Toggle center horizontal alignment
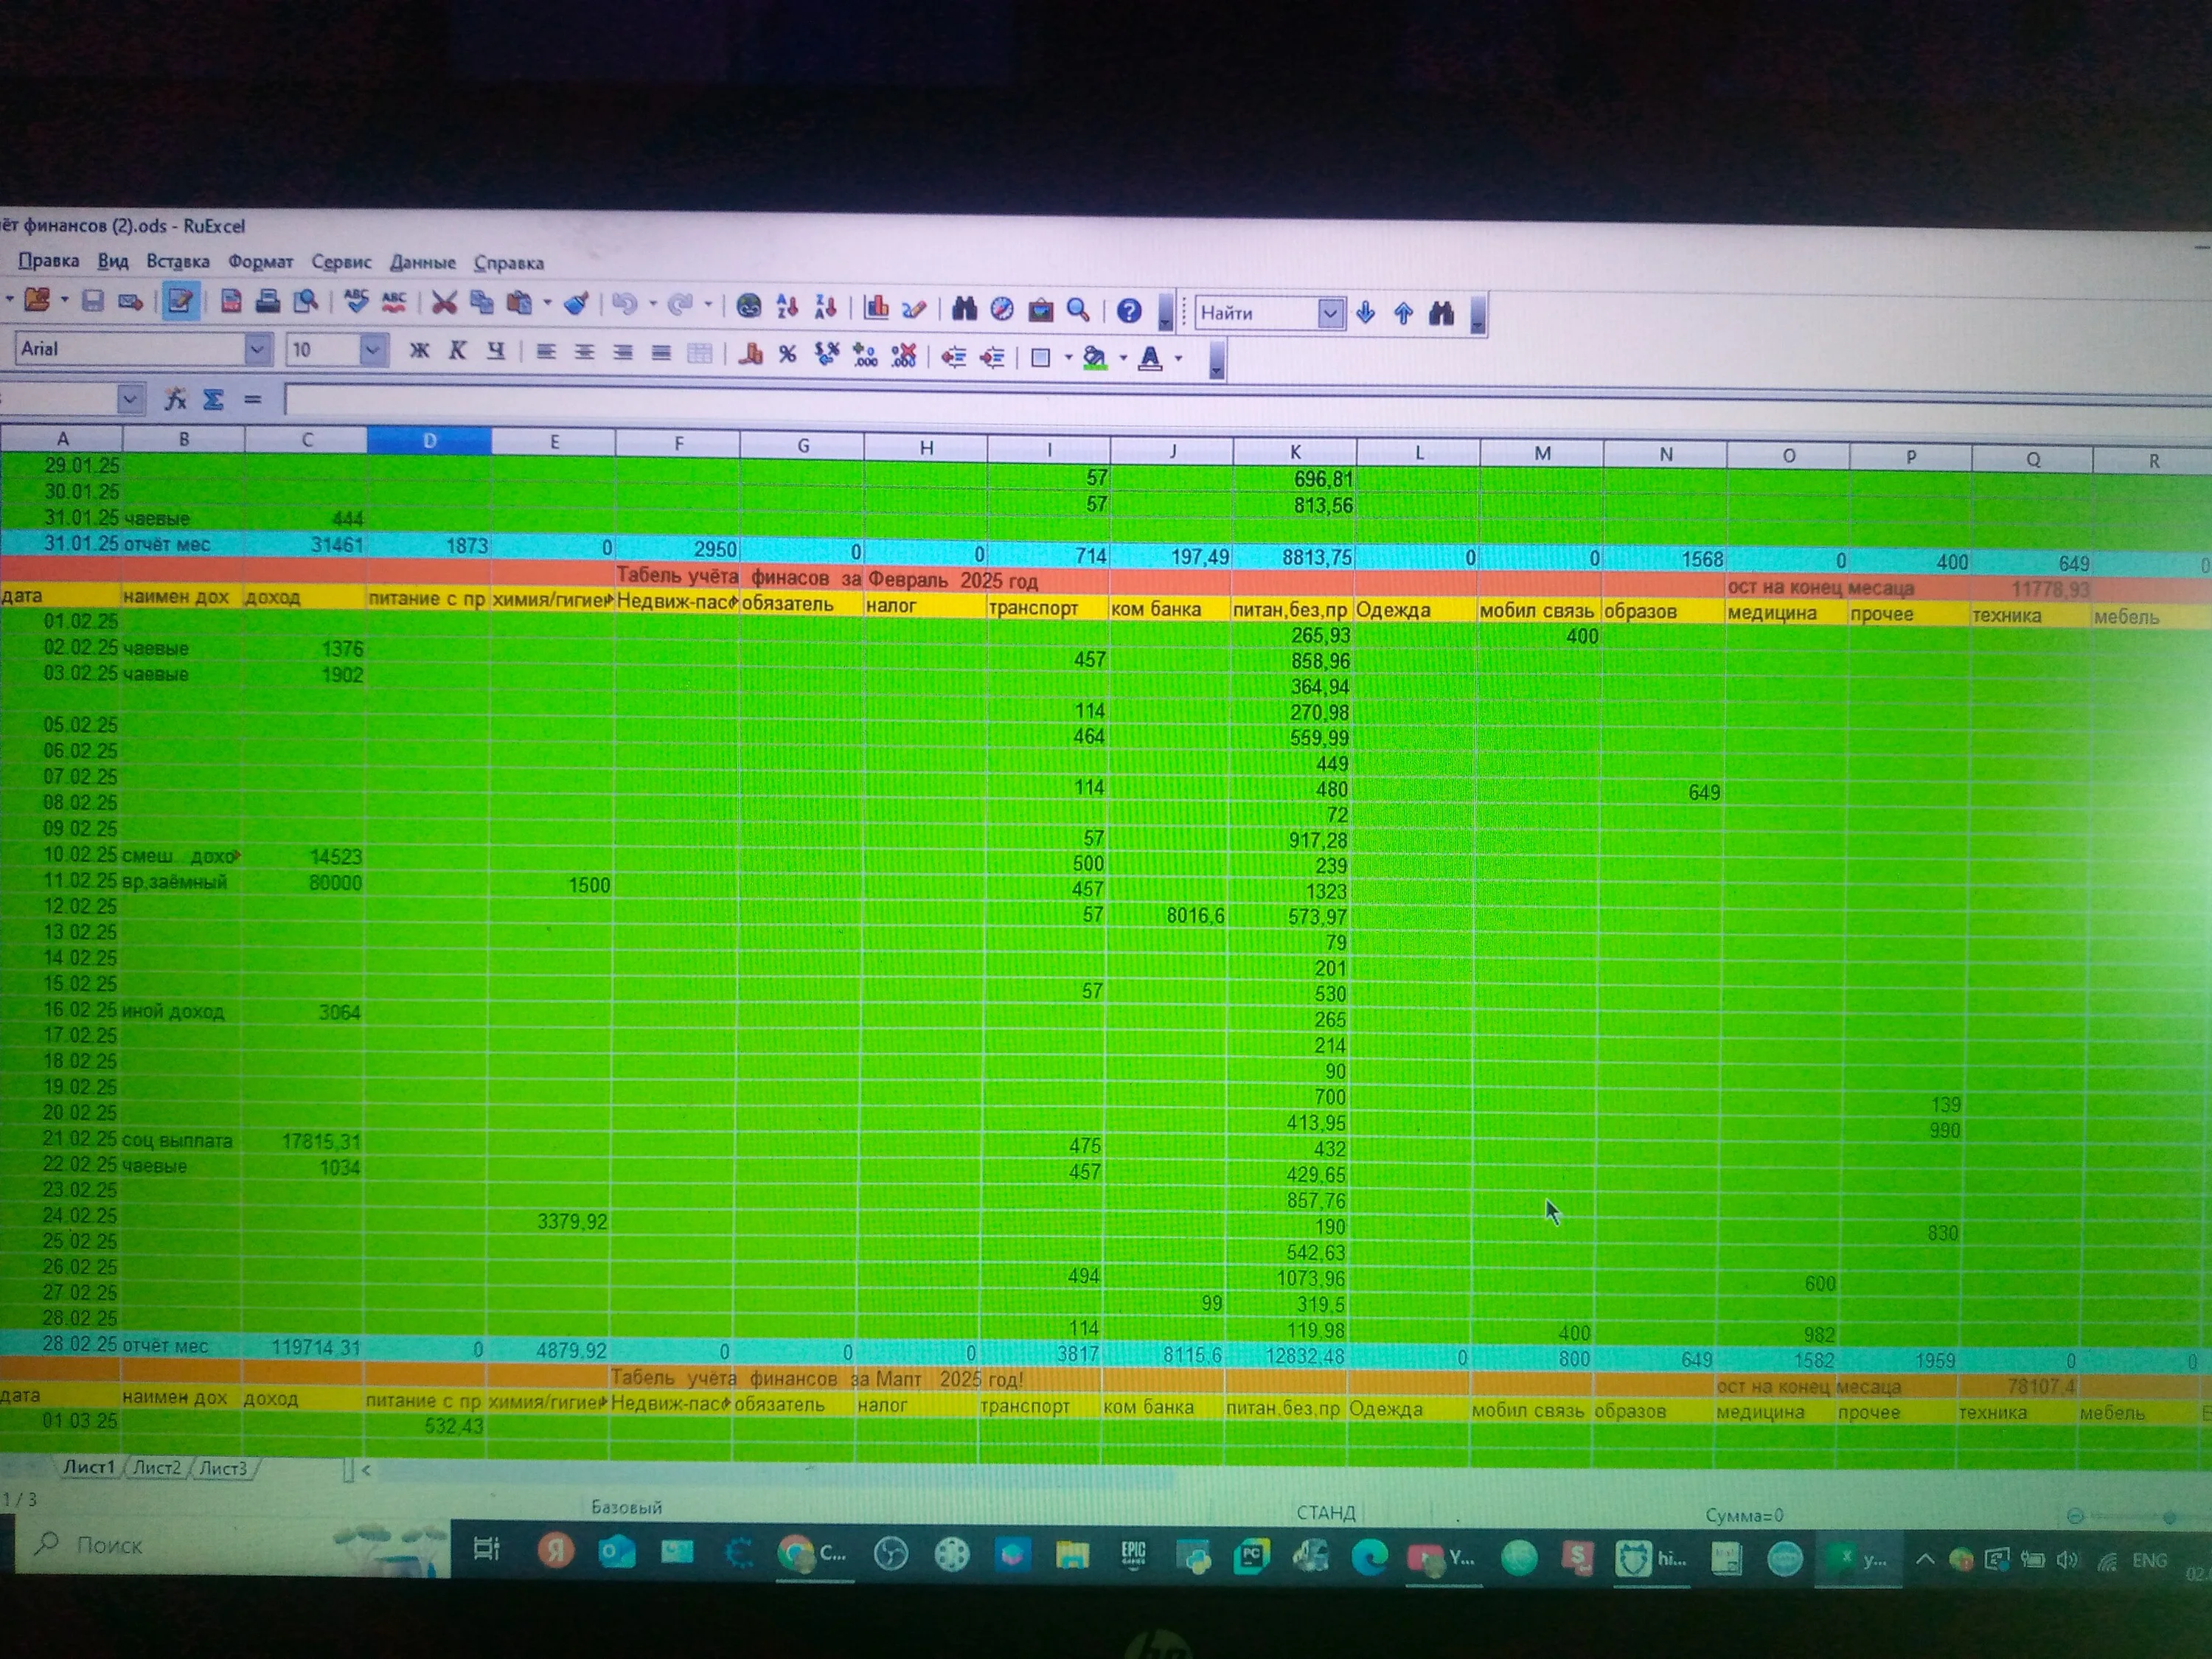Image resolution: width=2212 pixels, height=1659 pixels. coord(584,352)
